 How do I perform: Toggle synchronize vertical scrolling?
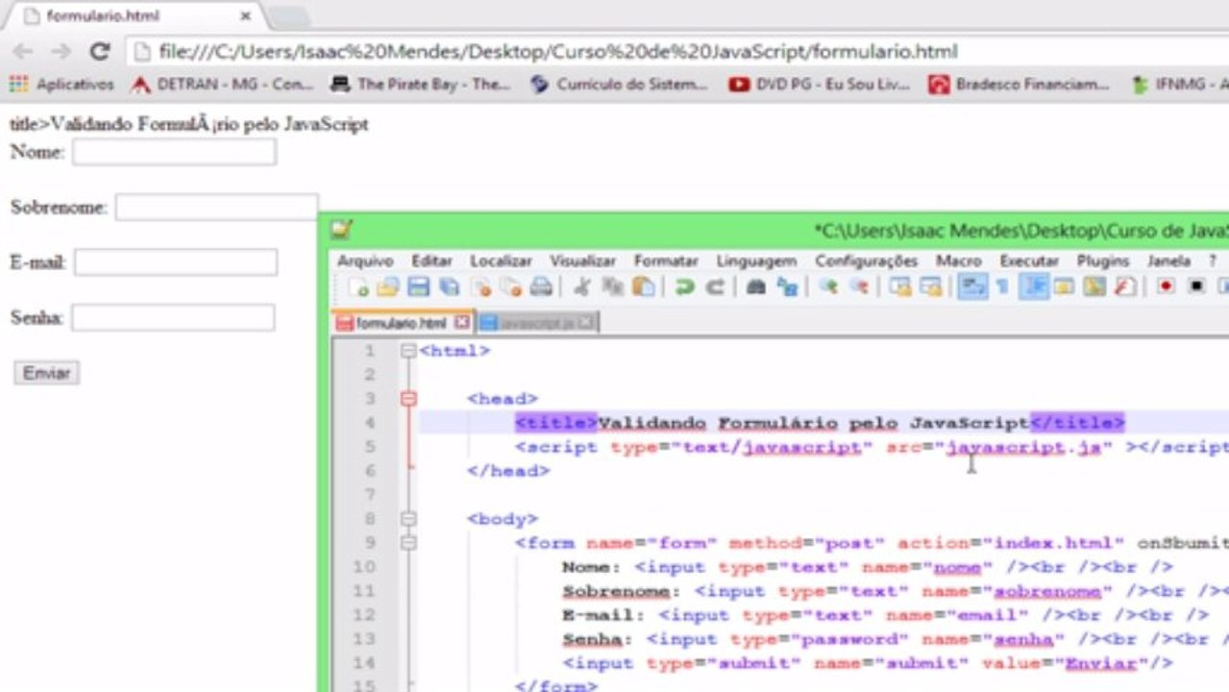pyautogui.click(x=900, y=286)
